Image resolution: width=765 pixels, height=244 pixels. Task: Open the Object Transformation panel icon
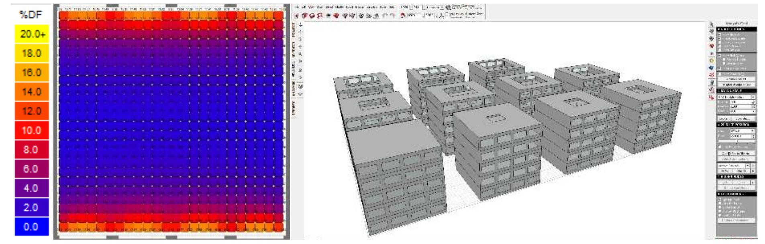point(712,89)
